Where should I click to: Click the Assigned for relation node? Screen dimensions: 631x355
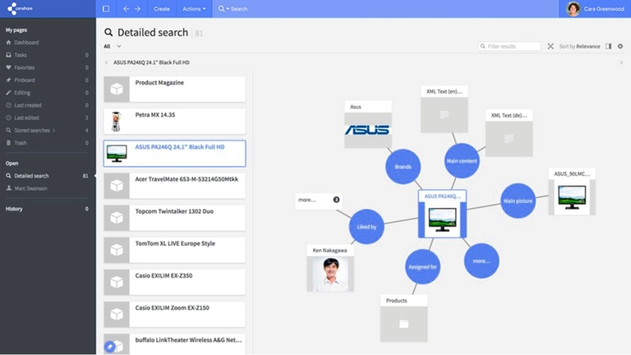coord(422,266)
